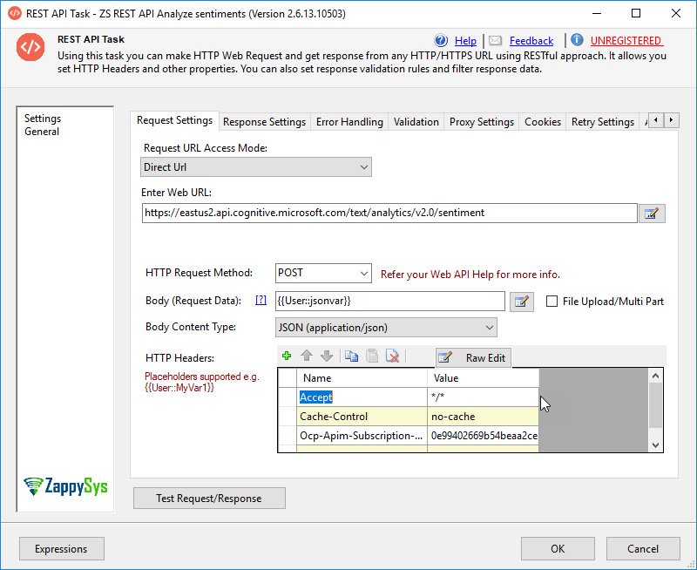This screenshot has height=570, width=697.
Task: Click the REST API Task logo icon
Action: tap(30, 47)
